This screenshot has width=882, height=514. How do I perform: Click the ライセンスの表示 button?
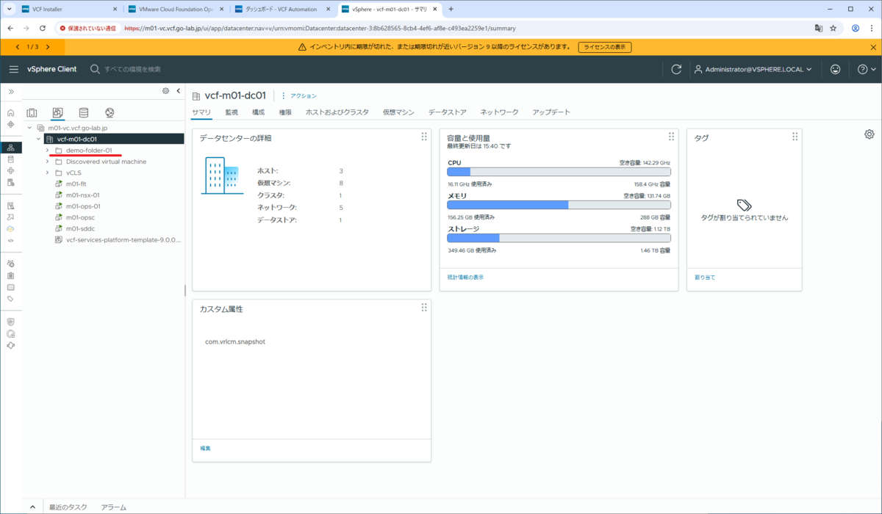[x=605, y=47]
